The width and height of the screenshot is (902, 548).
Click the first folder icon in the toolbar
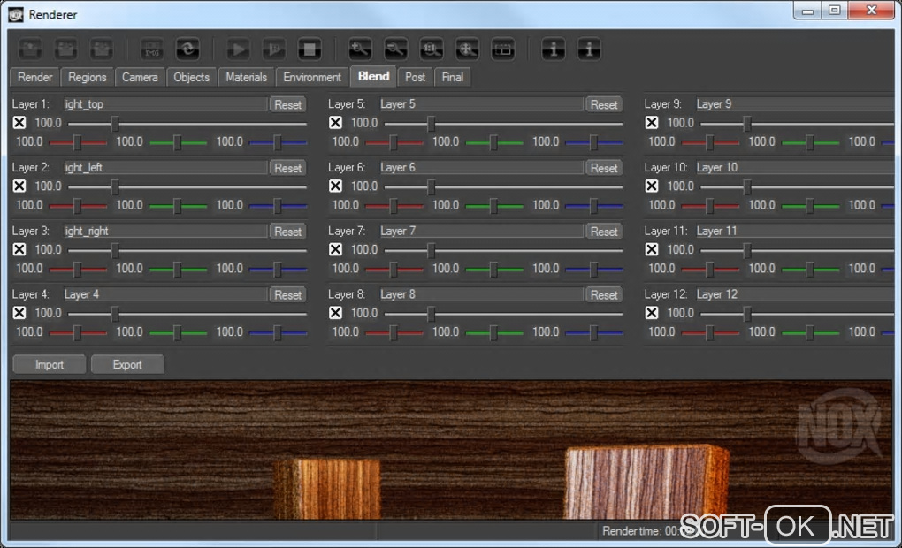(30, 49)
